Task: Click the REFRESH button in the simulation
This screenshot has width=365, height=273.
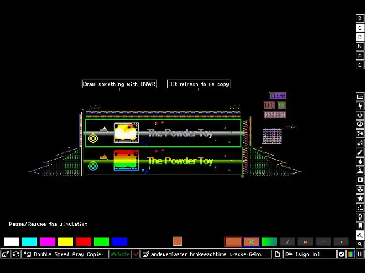Action: point(275,115)
